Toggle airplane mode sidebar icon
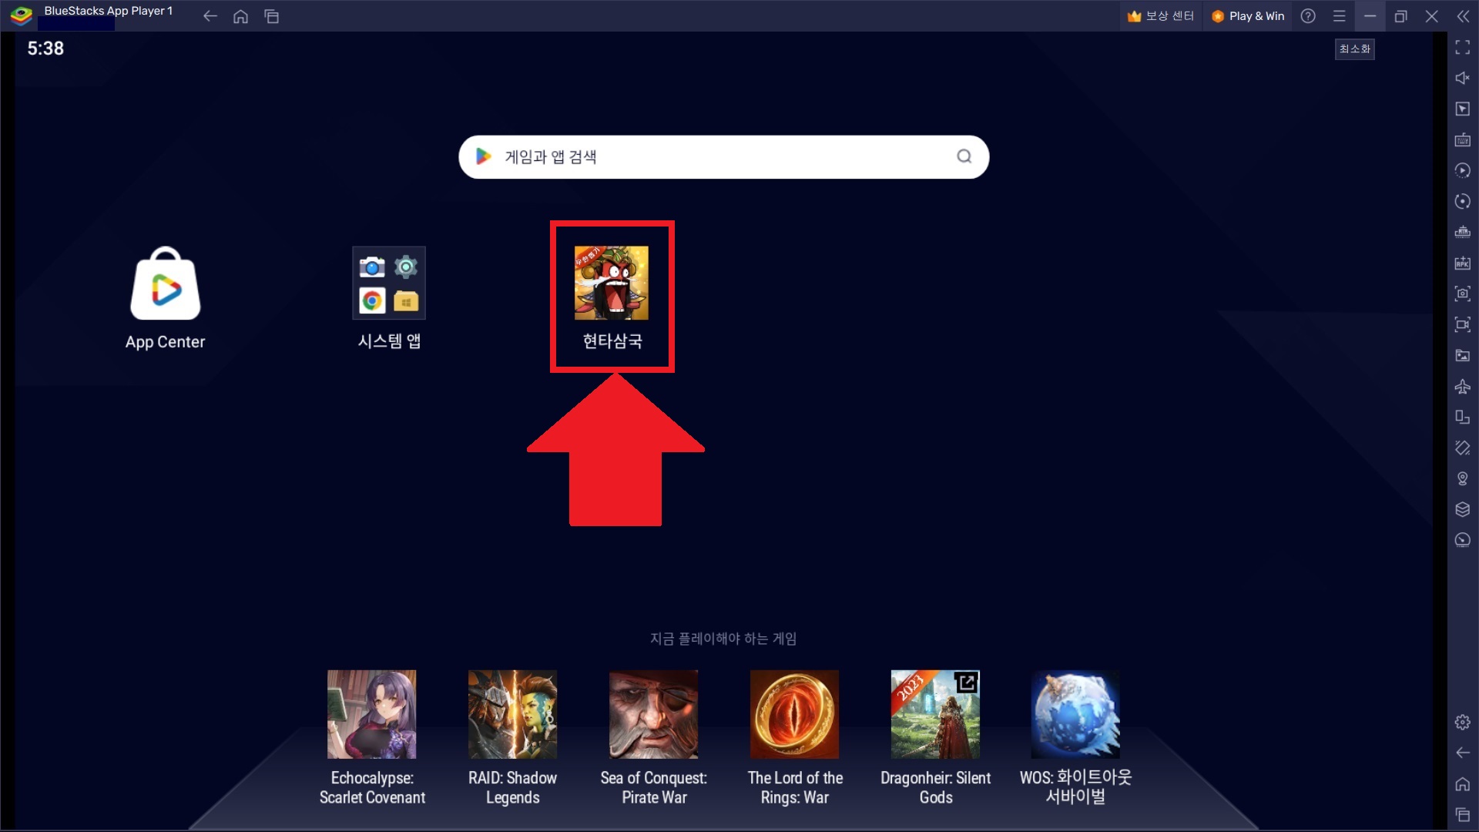Screen dimensions: 1479x832 tap(1462, 387)
